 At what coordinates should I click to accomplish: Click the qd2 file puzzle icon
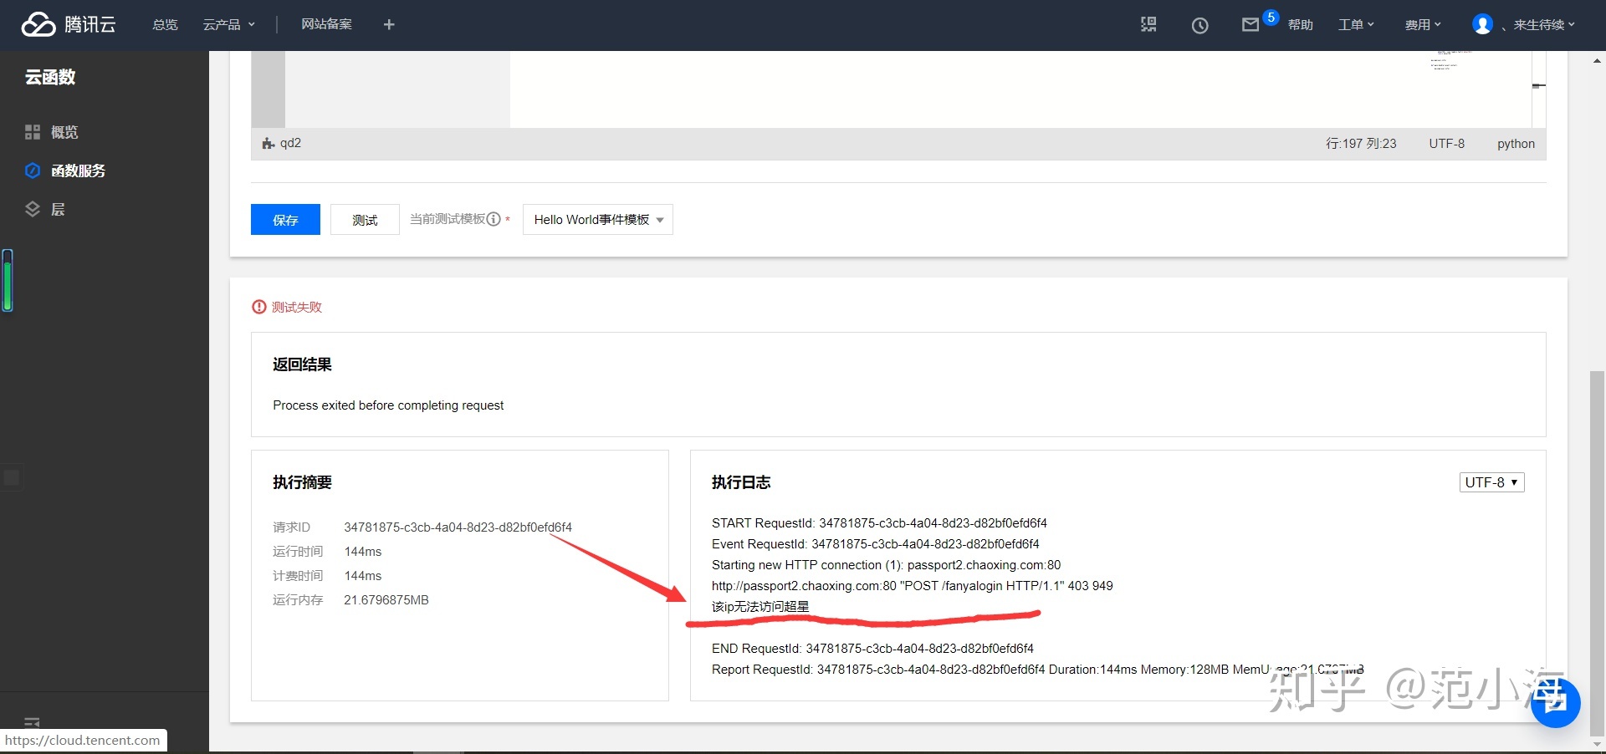269,144
